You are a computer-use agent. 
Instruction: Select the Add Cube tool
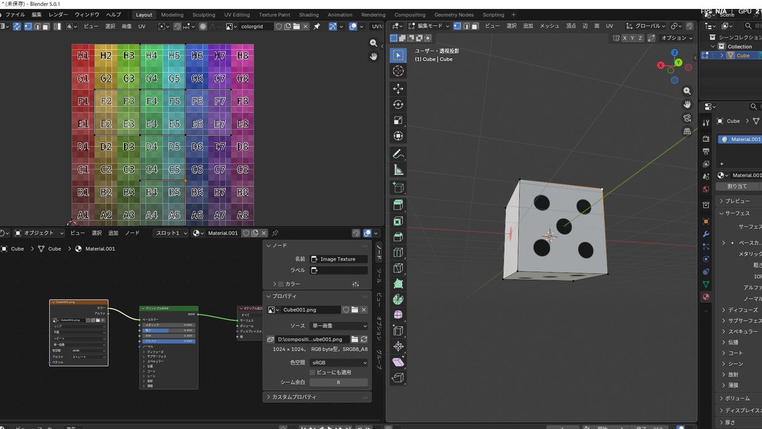click(398, 187)
